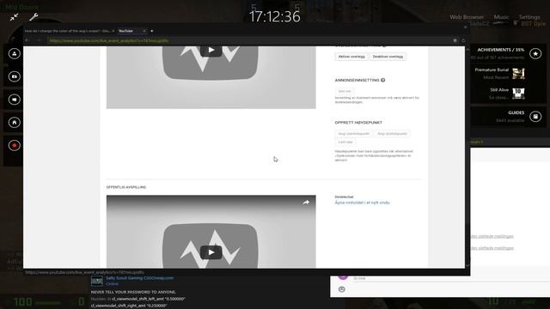This screenshot has height=309, width=550.
Task: Open the link Åpne innholdet i et nytt vindu
Action: 362,203
